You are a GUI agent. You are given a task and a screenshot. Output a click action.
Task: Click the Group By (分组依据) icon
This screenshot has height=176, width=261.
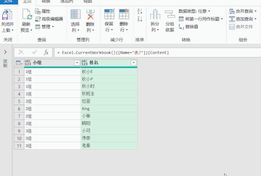click(x=170, y=14)
